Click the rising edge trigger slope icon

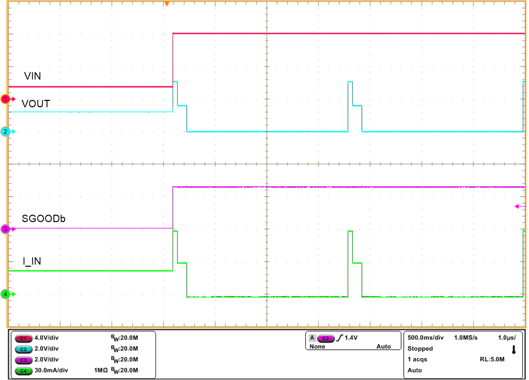[339, 337]
